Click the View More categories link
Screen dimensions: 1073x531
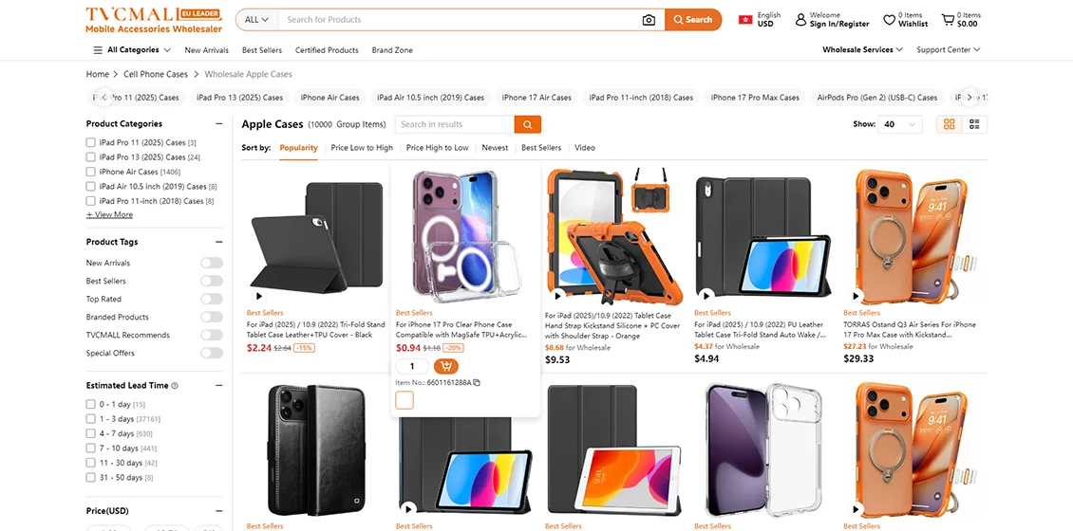[x=109, y=215]
